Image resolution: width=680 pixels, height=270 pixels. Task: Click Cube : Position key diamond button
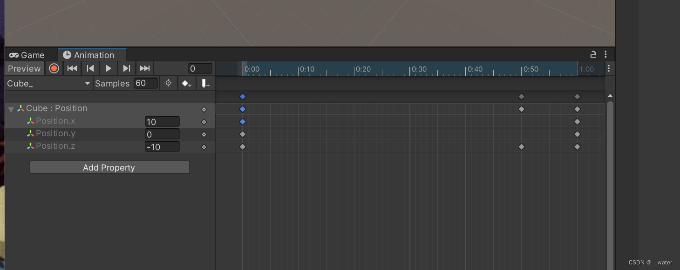[x=204, y=110]
